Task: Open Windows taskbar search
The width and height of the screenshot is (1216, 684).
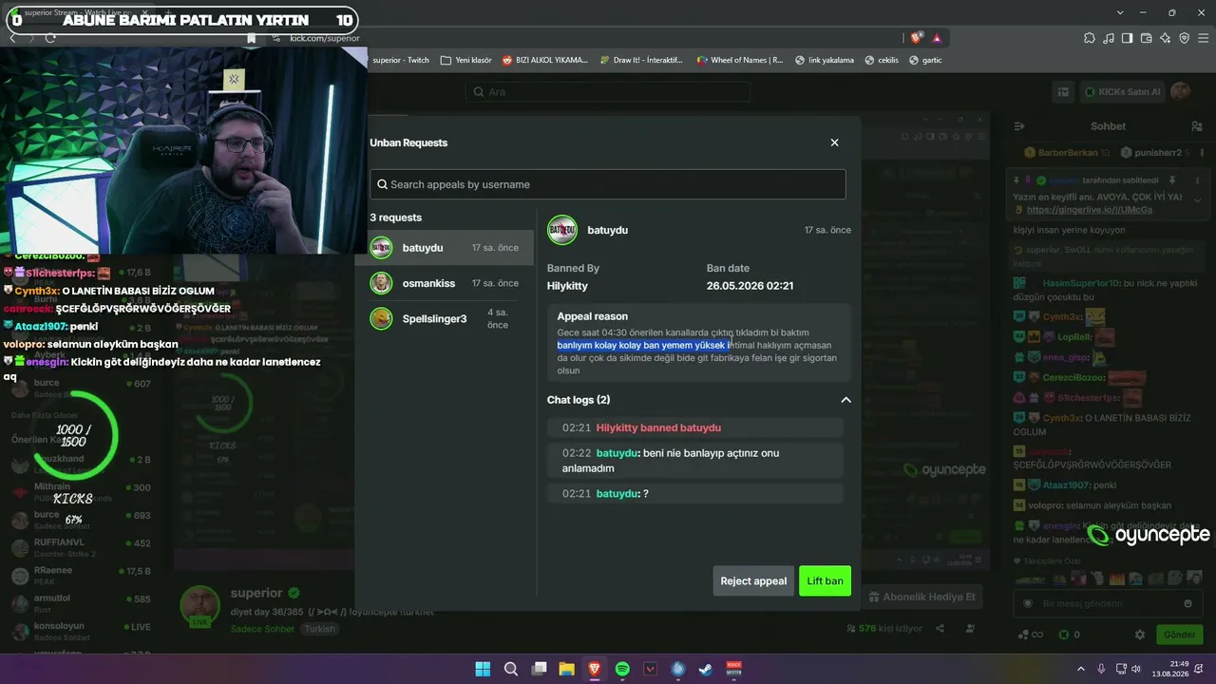Action: pyautogui.click(x=510, y=669)
